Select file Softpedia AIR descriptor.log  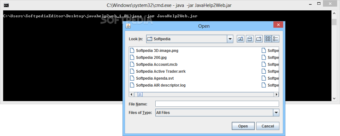161,85
